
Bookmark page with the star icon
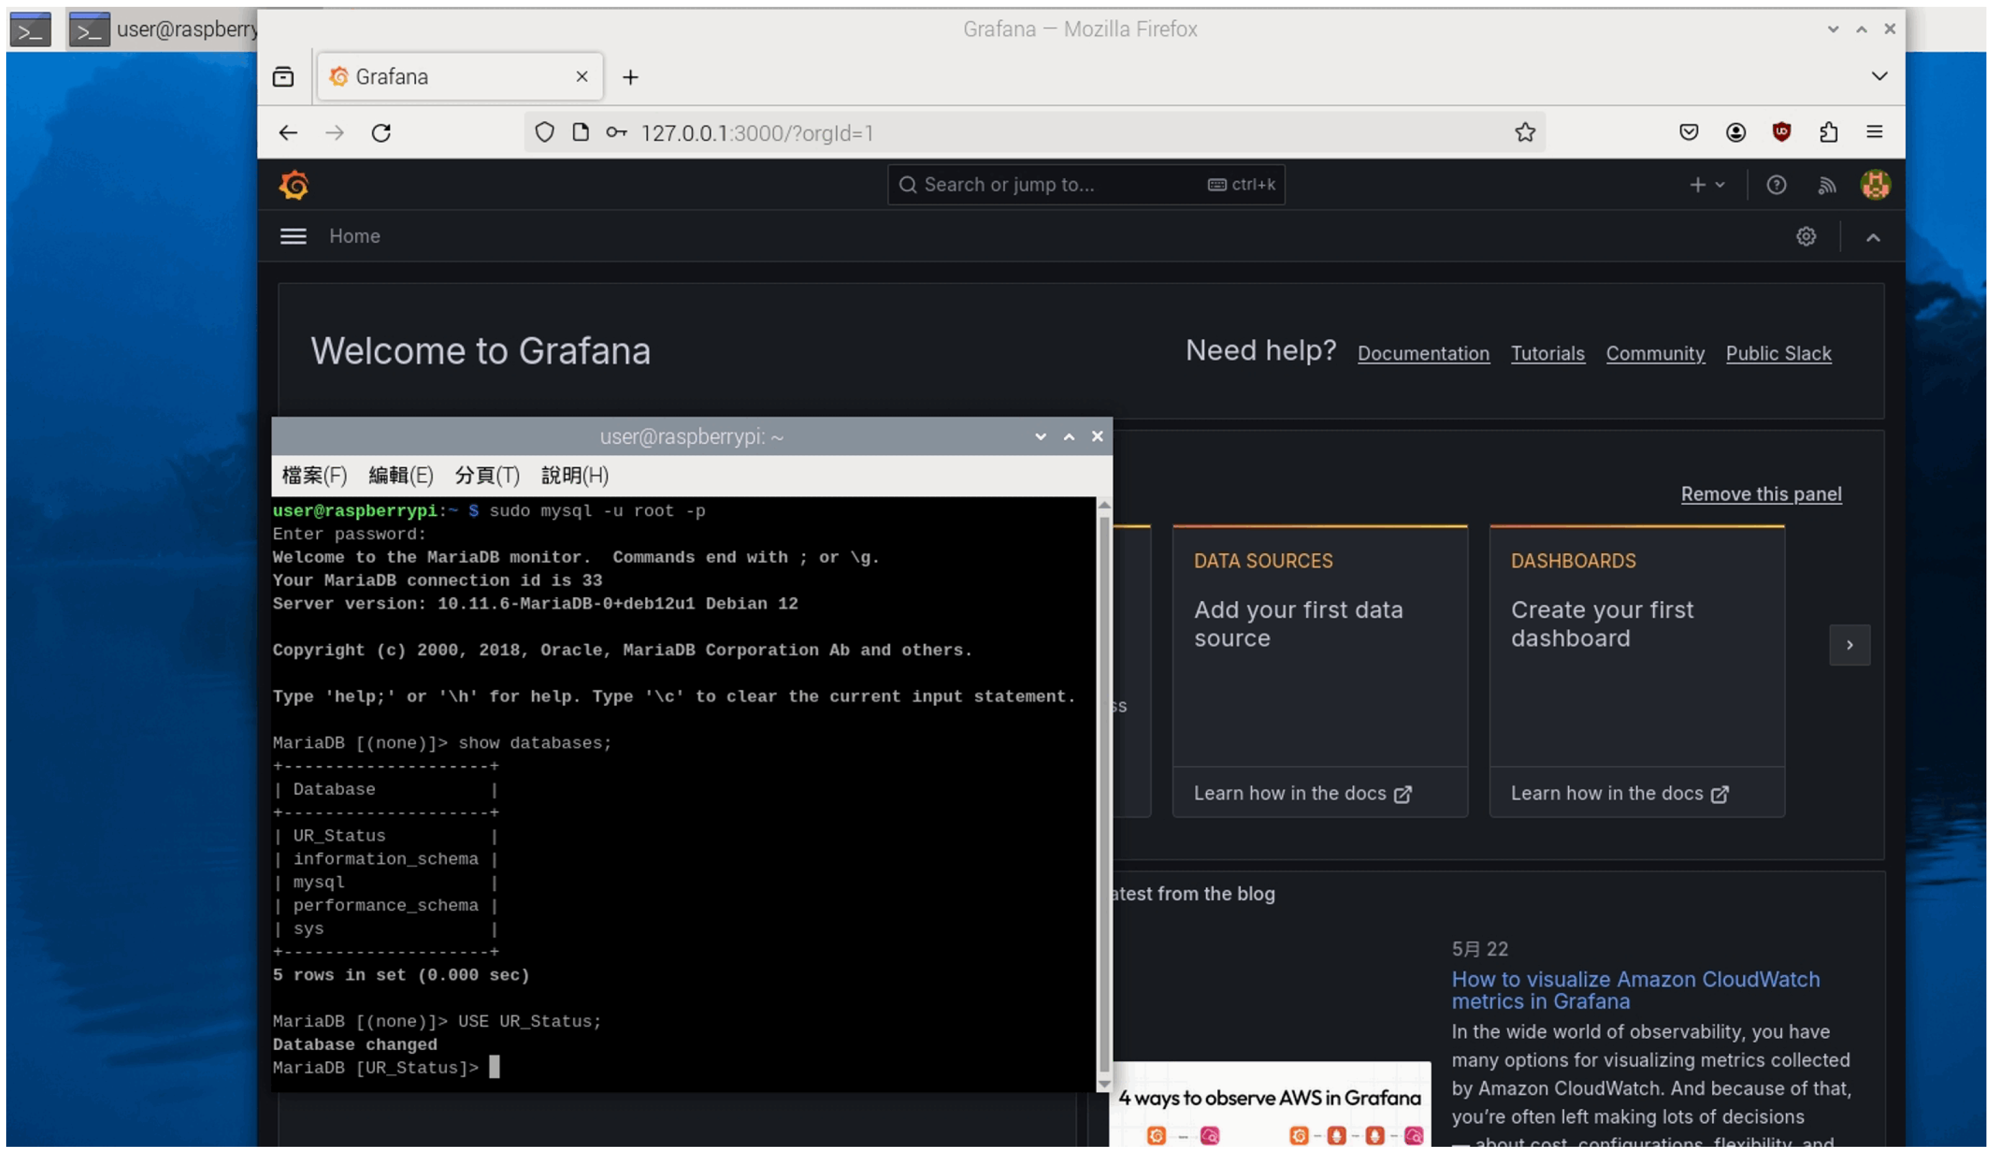[1526, 132]
